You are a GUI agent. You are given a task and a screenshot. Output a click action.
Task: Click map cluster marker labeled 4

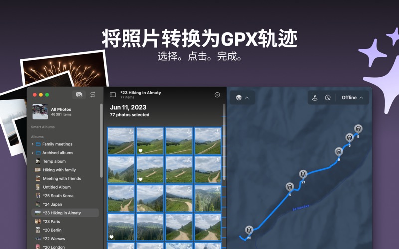[290, 187]
